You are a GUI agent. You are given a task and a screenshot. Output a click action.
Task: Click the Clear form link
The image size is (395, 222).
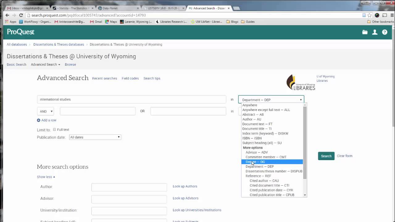[x=344, y=156]
